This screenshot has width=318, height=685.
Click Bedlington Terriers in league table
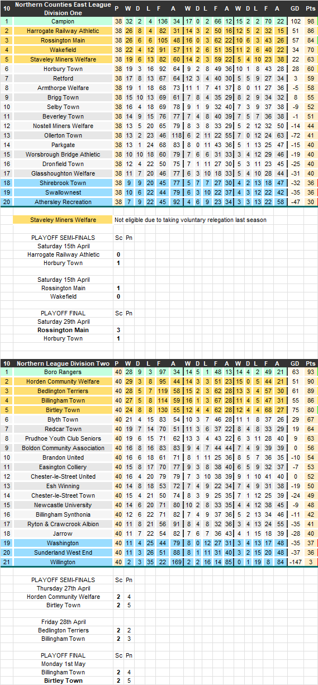pos(63,391)
